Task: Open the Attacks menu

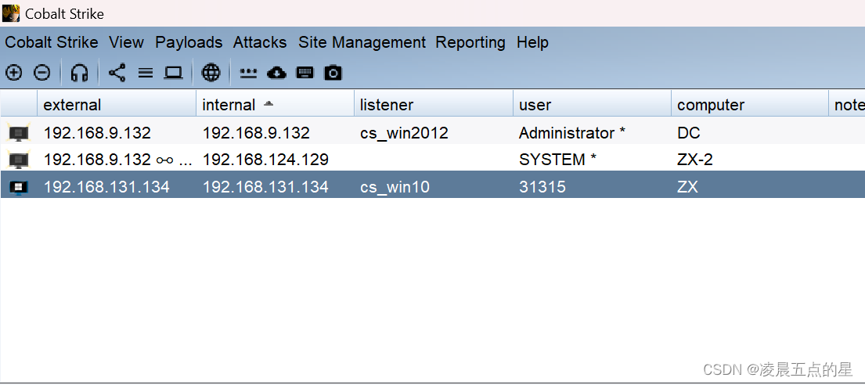Action: point(260,42)
